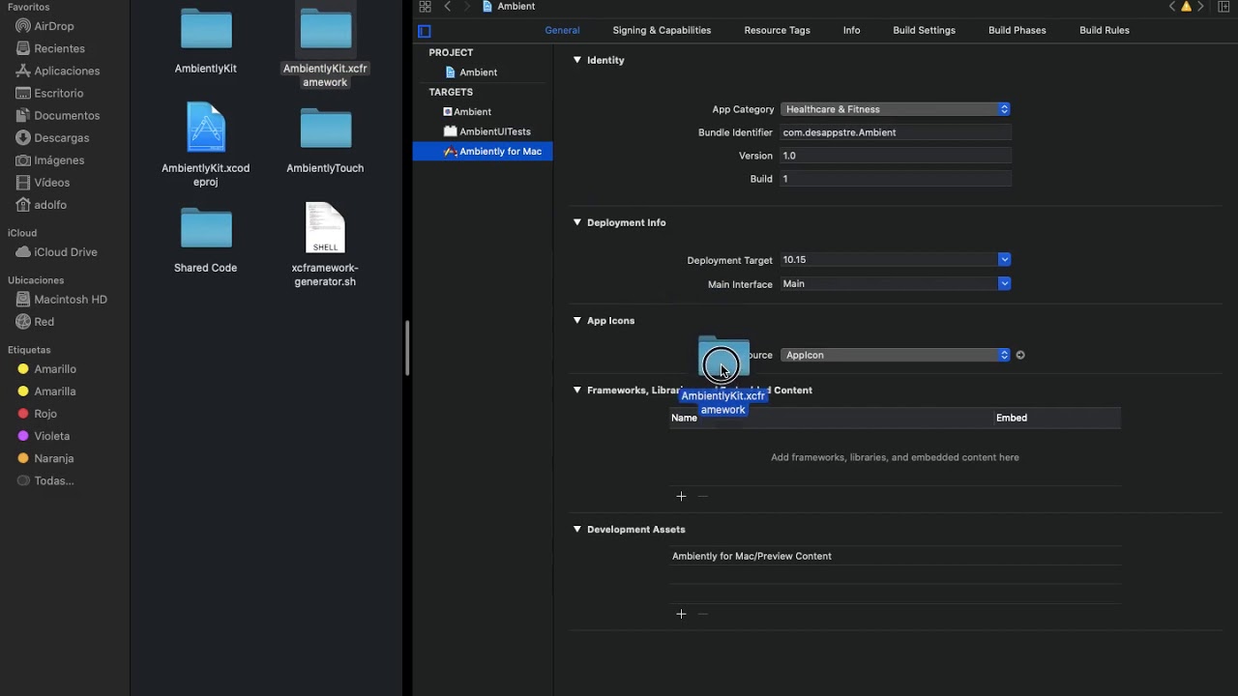Open AirDrop in Finder sidebar
The width and height of the screenshot is (1238, 696).
click(45, 26)
